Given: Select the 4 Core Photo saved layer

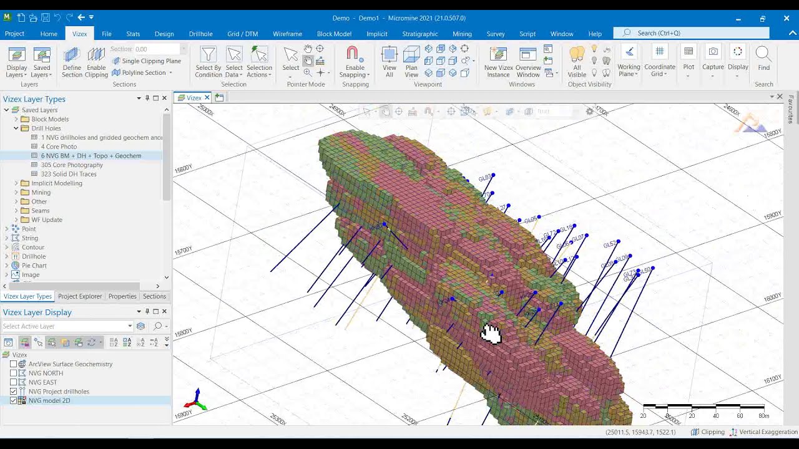Looking at the screenshot, I should click(59, 147).
